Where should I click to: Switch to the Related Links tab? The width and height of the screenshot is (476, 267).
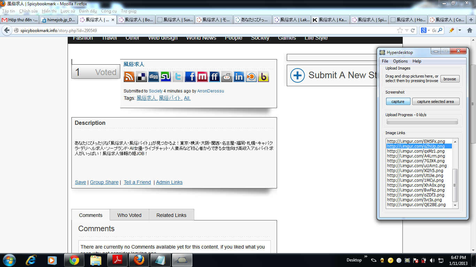(171, 215)
